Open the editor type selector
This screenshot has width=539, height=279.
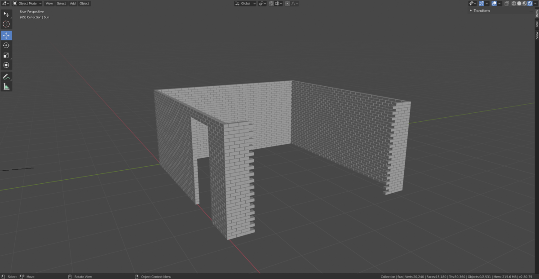pos(5,4)
